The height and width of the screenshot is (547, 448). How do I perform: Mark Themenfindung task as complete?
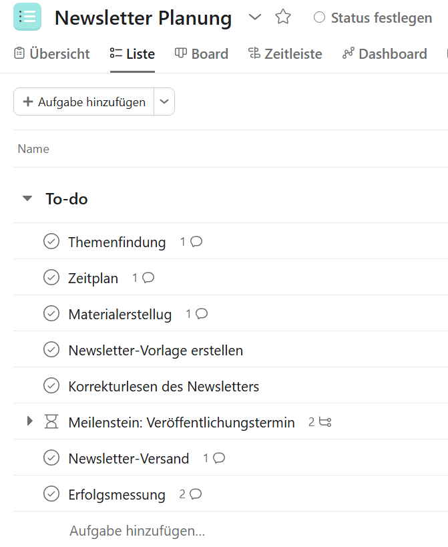[51, 241]
